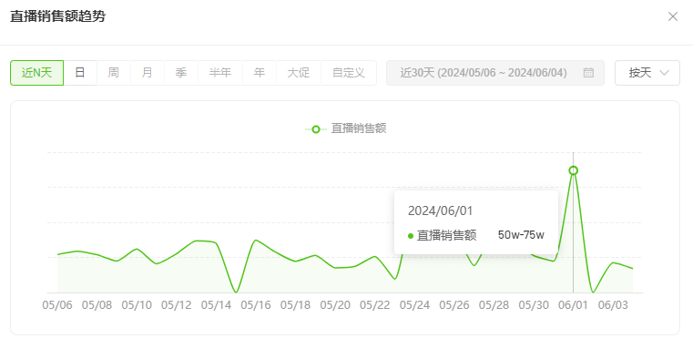This screenshot has width=693, height=349.
Task: Select the 季 period option
Action: [181, 73]
